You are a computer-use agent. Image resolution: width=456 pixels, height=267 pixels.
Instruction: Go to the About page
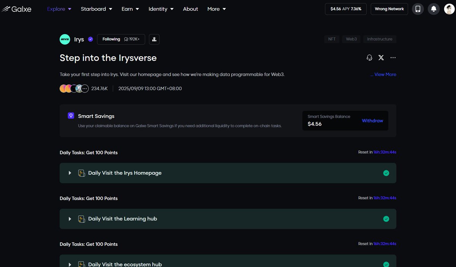[190, 9]
